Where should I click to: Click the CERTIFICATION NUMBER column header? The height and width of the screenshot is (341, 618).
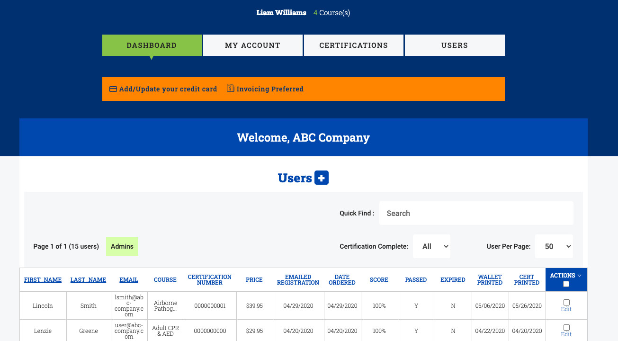point(210,280)
